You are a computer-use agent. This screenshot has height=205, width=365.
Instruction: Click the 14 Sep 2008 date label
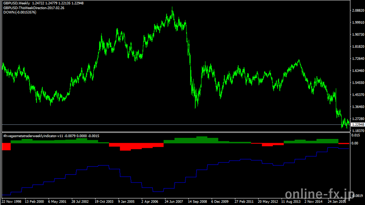click(197, 201)
